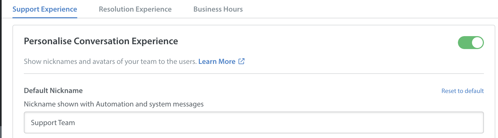Screen dimensions: 498x138
Task: Click the Default Nickname label
Action: tap(53, 91)
